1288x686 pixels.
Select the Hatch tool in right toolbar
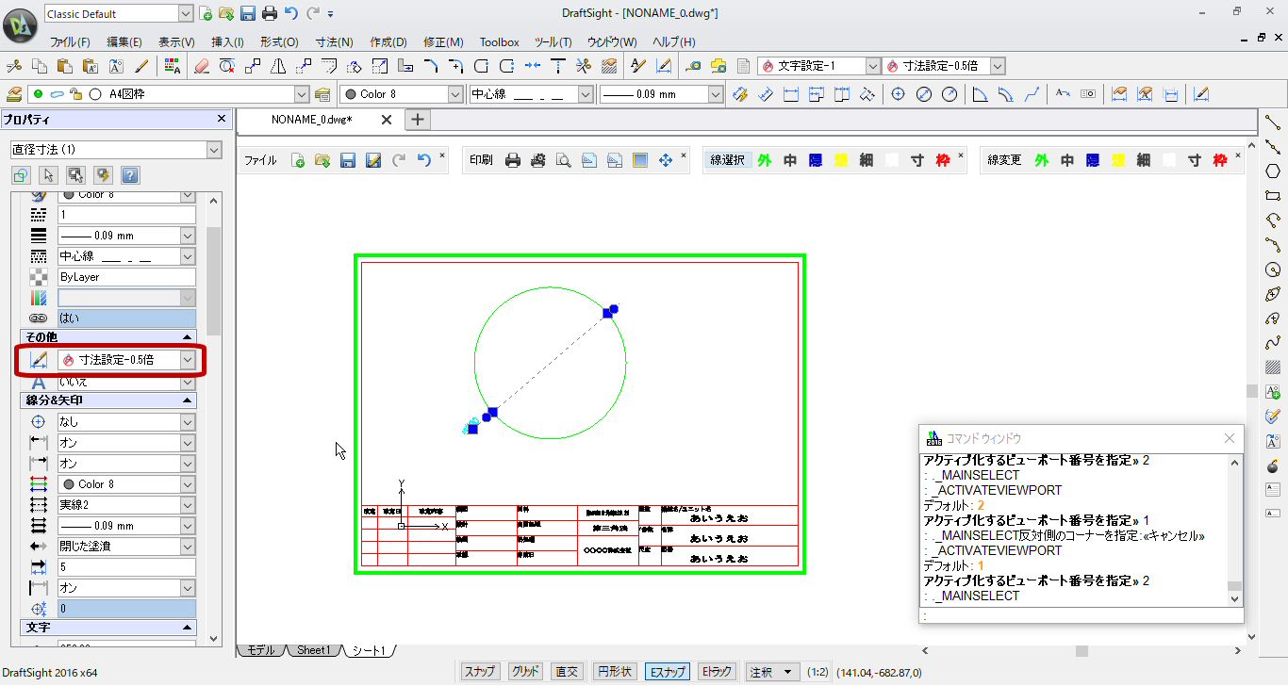[x=1273, y=367]
